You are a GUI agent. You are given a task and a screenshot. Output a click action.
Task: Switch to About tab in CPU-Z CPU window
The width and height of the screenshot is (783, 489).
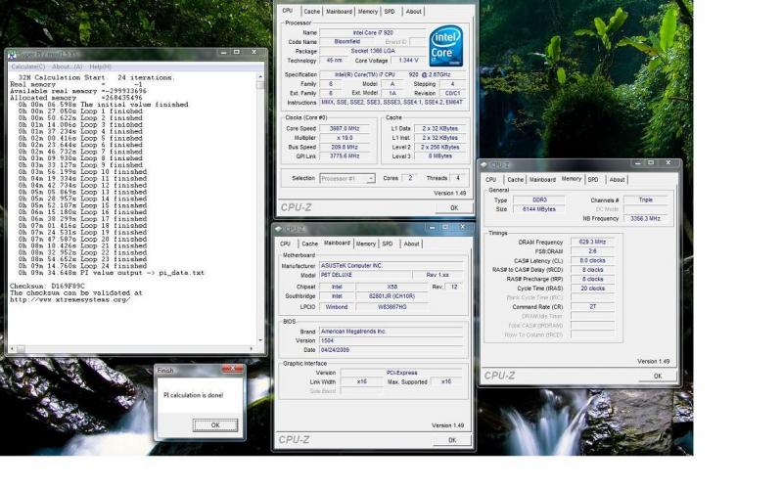point(413,12)
